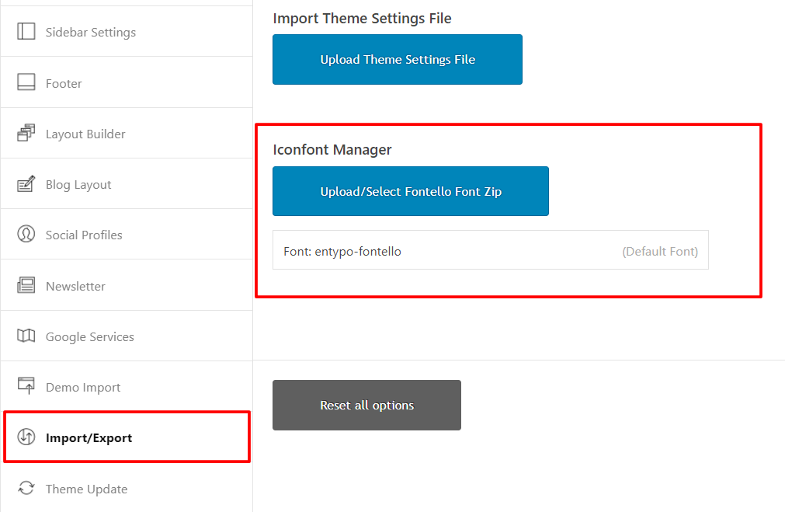Open the Blog Layout section
This screenshot has height=512, width=785.
click(x=78, y=185)
